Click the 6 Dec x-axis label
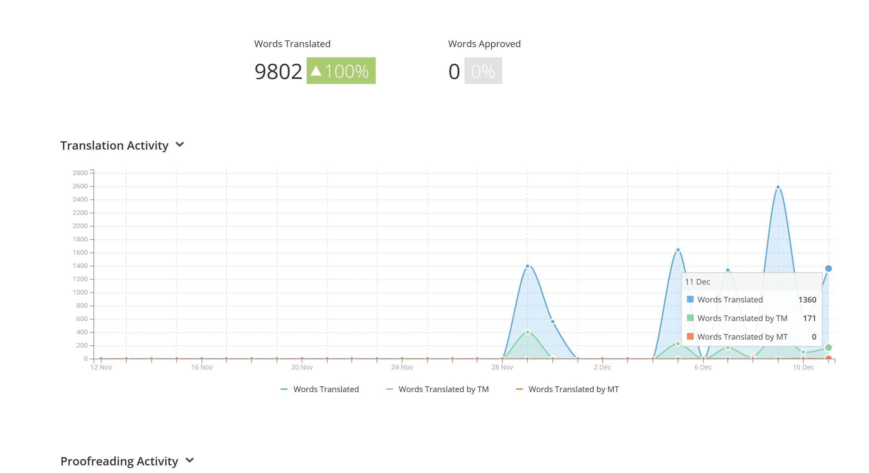 pyautogui.click(x=703, y=367)
